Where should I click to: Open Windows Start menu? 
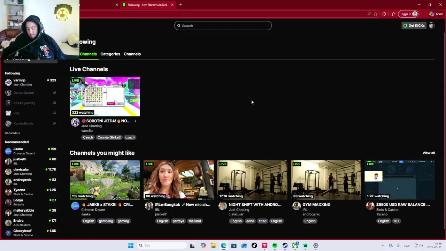(x=131, y=245)
